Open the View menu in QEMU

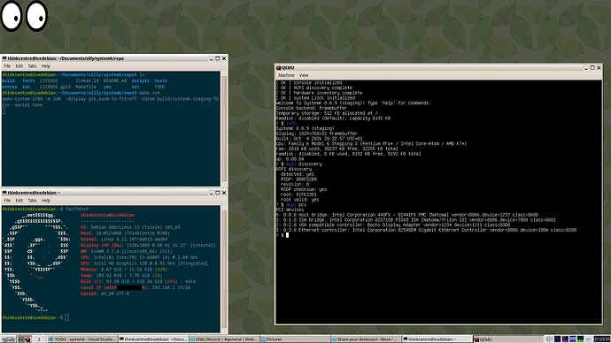pyautogui.click(x=304, y=75)
